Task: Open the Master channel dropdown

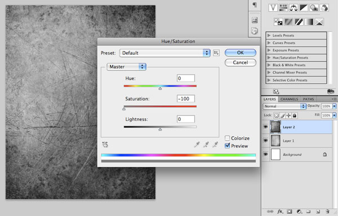Action: point(127,67)
